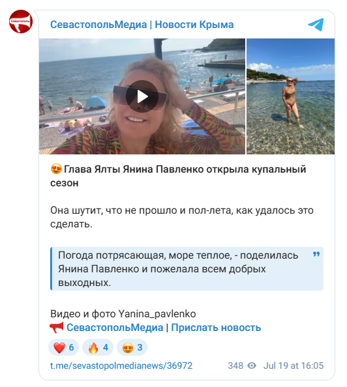Toggle the fire reaction
The height and width of the screenshot is (387, 347).
coord(98,347)
